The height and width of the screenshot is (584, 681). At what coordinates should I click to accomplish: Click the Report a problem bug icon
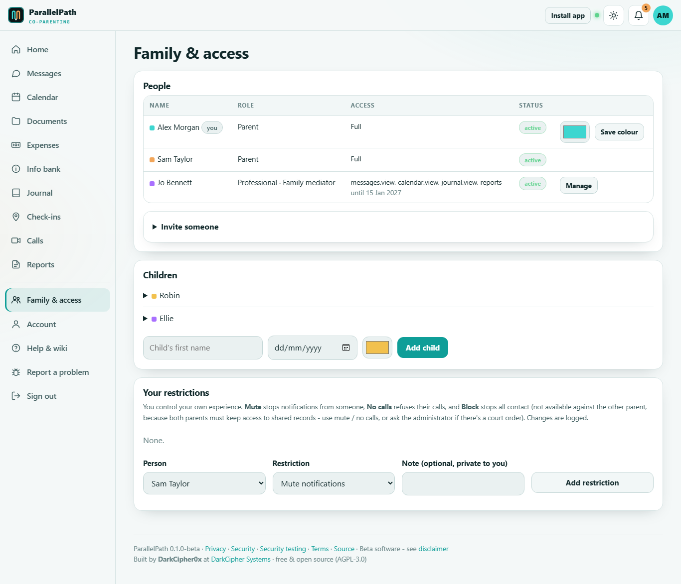point(16,372)
